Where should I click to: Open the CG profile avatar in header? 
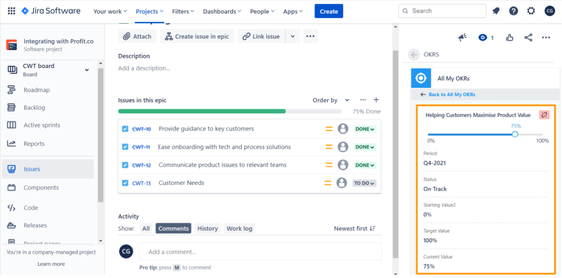549,11
